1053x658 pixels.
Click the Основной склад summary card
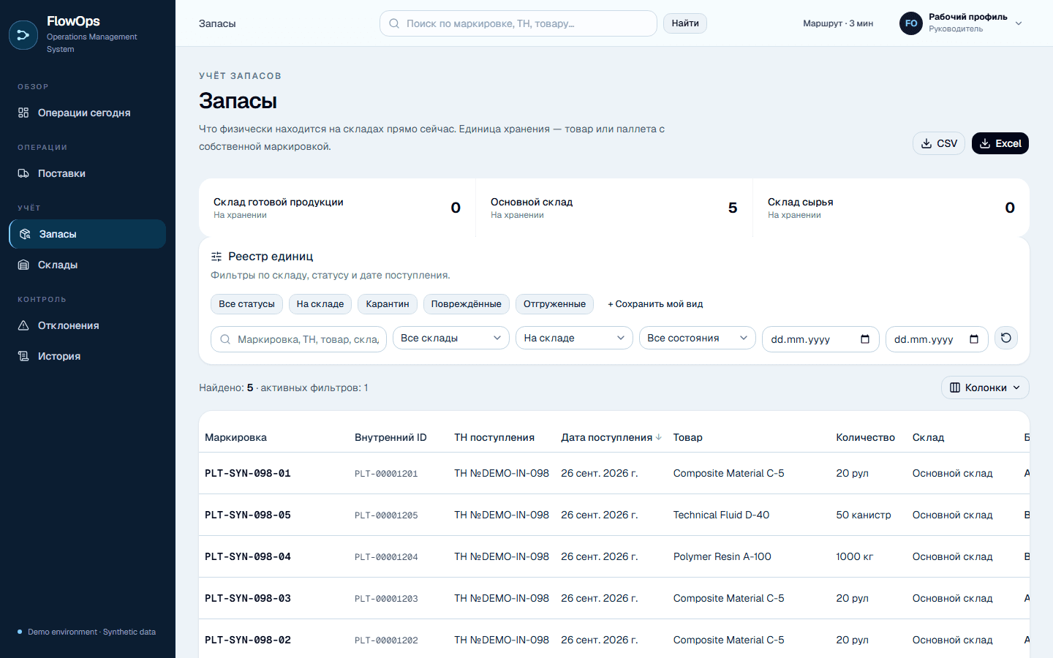coord(614,208)
